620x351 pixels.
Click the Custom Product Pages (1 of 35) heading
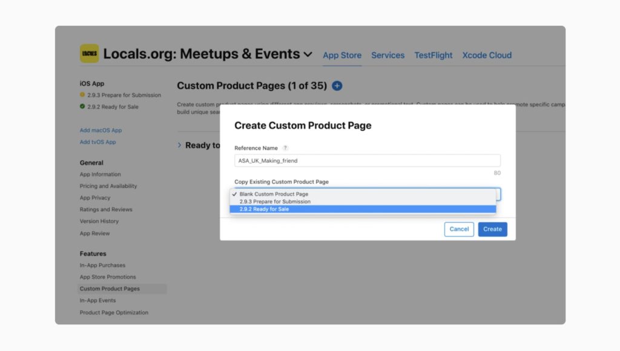pos(252,86)
